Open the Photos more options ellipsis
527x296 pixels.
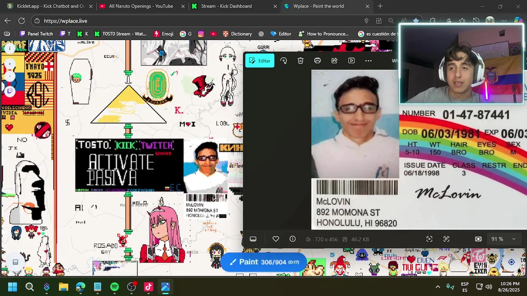pyautogui.click(x=368, y=61)
